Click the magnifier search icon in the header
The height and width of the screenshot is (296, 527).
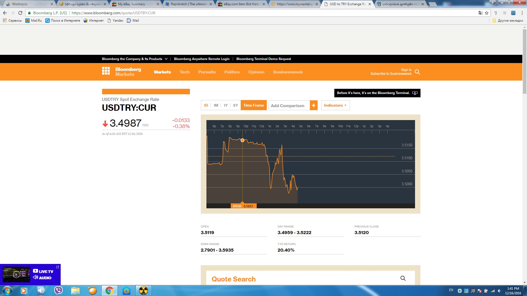(x=417, y=72)
